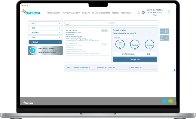Click the SIM card icon
196x119 pixels.
[x=67, y=23]
